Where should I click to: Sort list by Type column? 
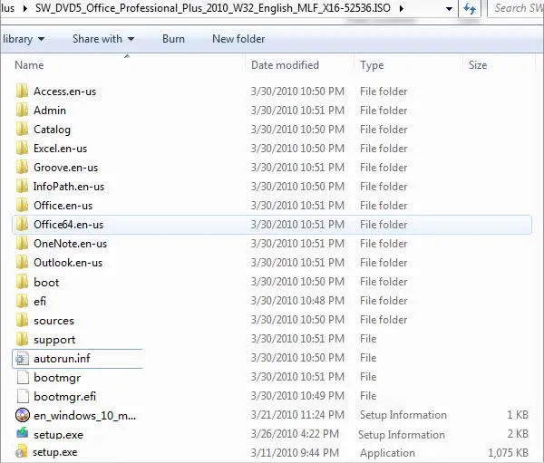tap(372, 65)
